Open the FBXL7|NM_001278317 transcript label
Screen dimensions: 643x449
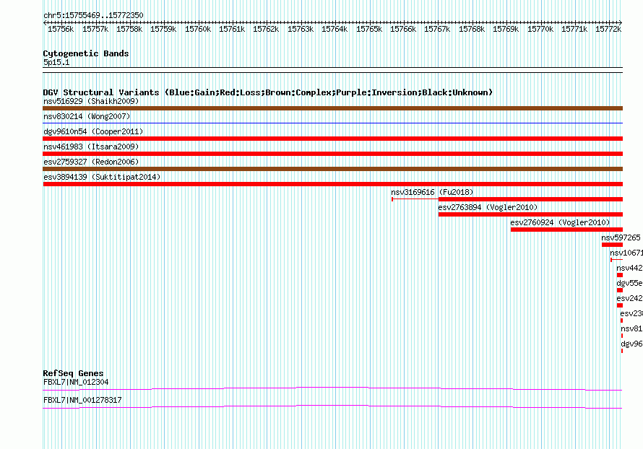pos(82,400)
